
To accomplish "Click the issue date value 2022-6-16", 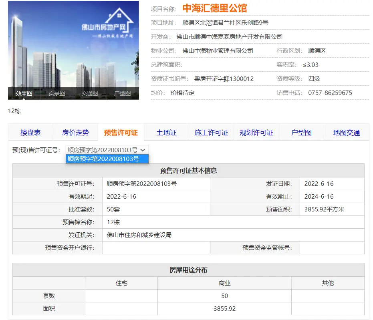I will coord(319,183).
